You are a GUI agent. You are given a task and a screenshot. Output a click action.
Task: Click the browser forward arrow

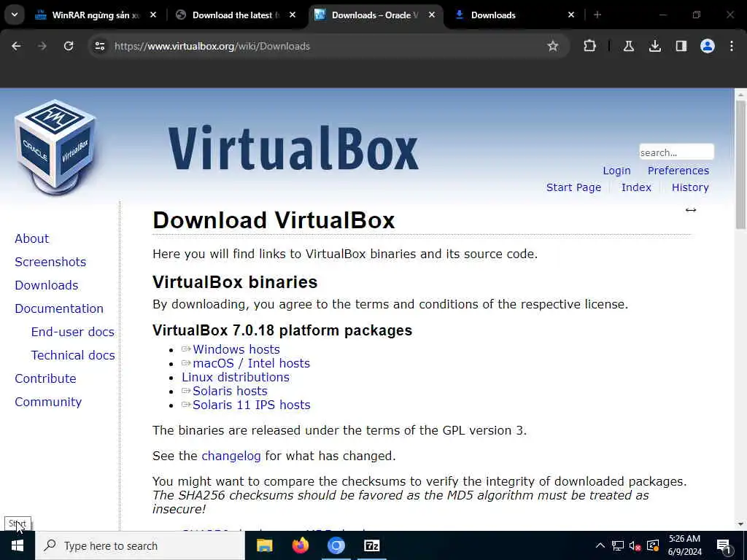click(x=42, y=46)
